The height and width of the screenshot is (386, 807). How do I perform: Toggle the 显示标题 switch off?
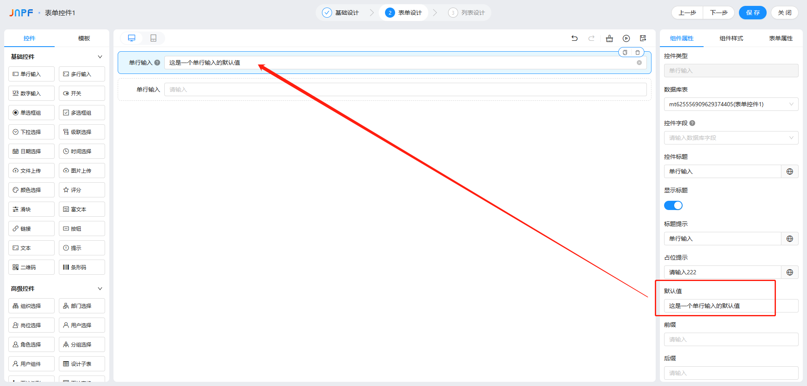(673, 205)
